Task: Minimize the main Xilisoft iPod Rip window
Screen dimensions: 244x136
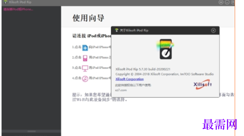Action: 227,2
